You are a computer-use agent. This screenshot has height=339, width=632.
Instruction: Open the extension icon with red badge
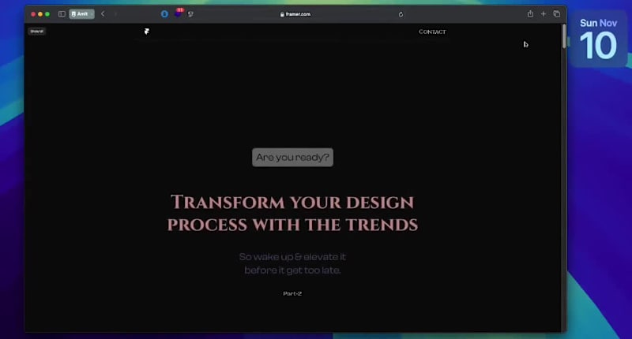[x=179, y=13]
